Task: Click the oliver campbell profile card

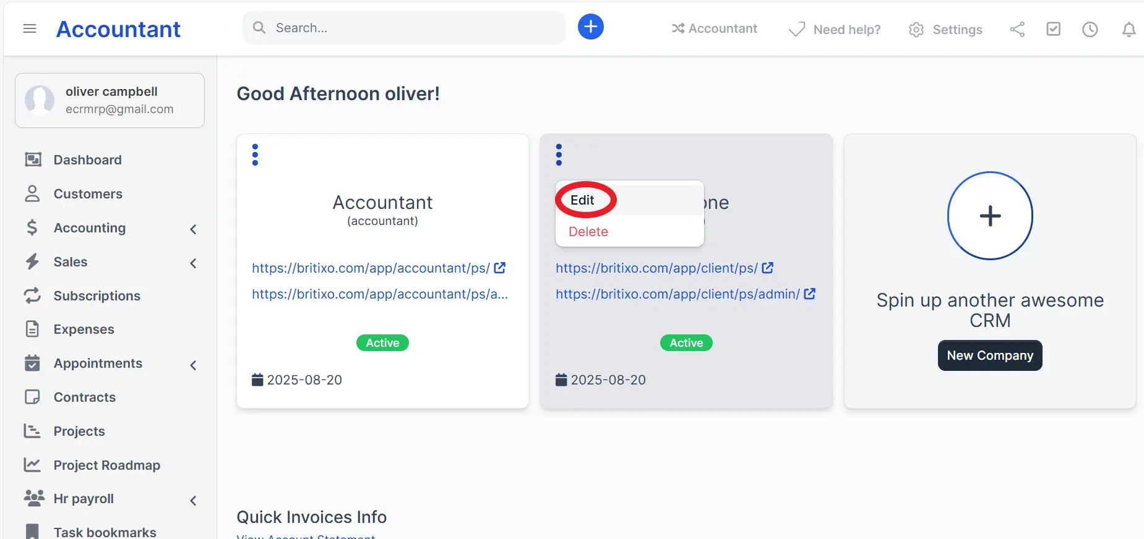Action: 110,100
